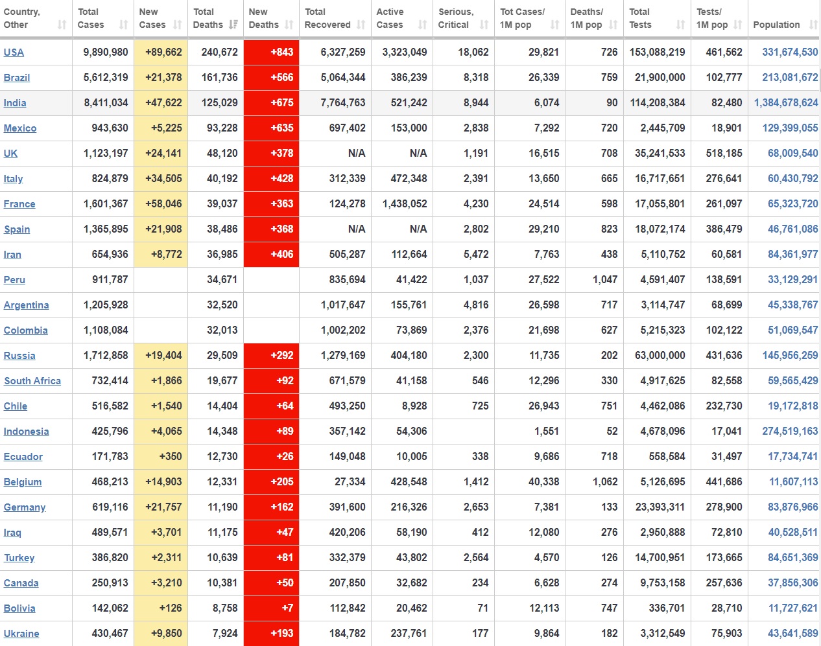Viewport: 821px width, 646px height.
Task: Sort by Country, Other column icon
Action: [x=62, y=25]
